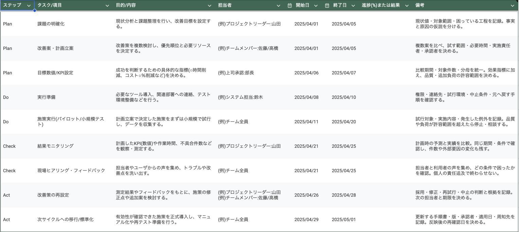
Task: Select the 課題の明確化 task cell
Action: click(74, 24)
